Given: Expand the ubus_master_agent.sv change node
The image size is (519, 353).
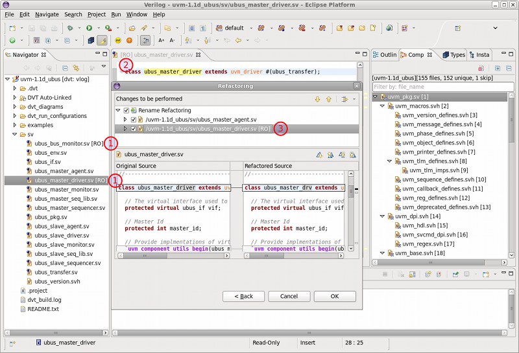Looking at the screenshot, I should (125, 120).
